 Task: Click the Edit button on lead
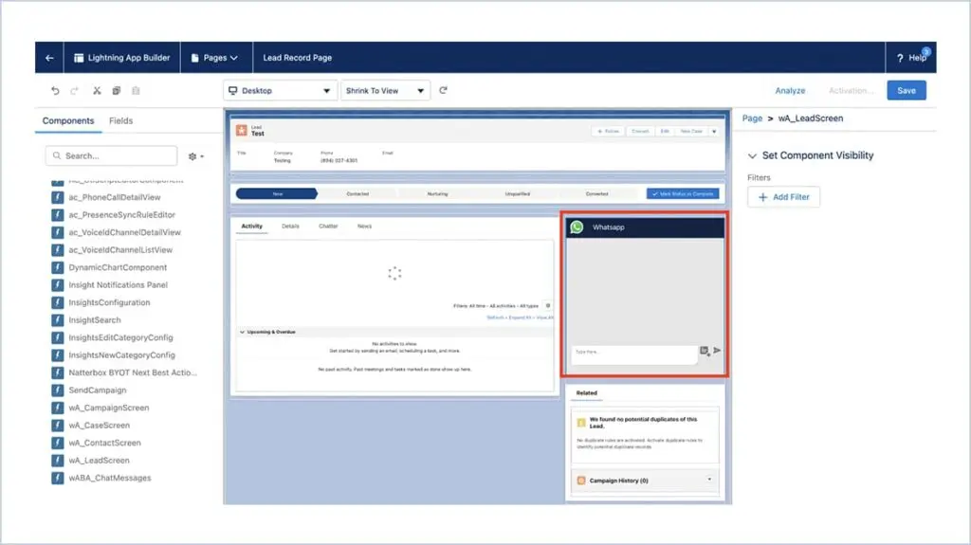(x=665, y=132)
